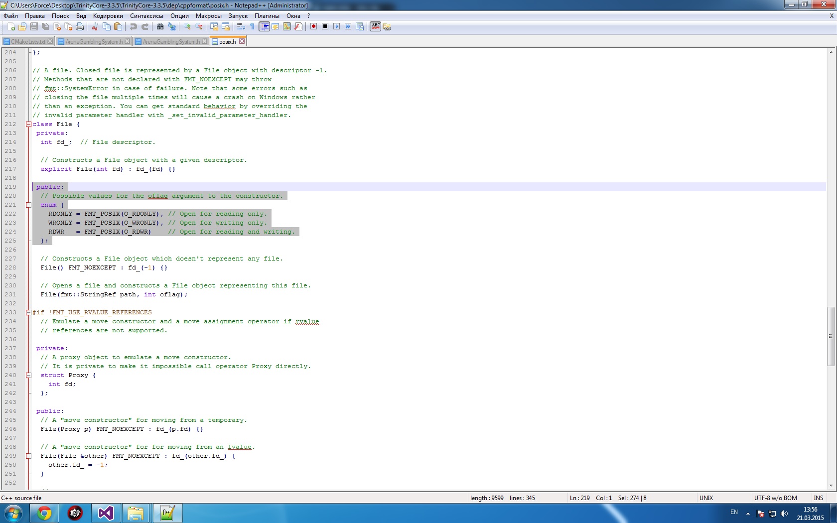837x523 pixels.
Task: Open the Replace dialog icon
Action: click(x=171, y=27)
